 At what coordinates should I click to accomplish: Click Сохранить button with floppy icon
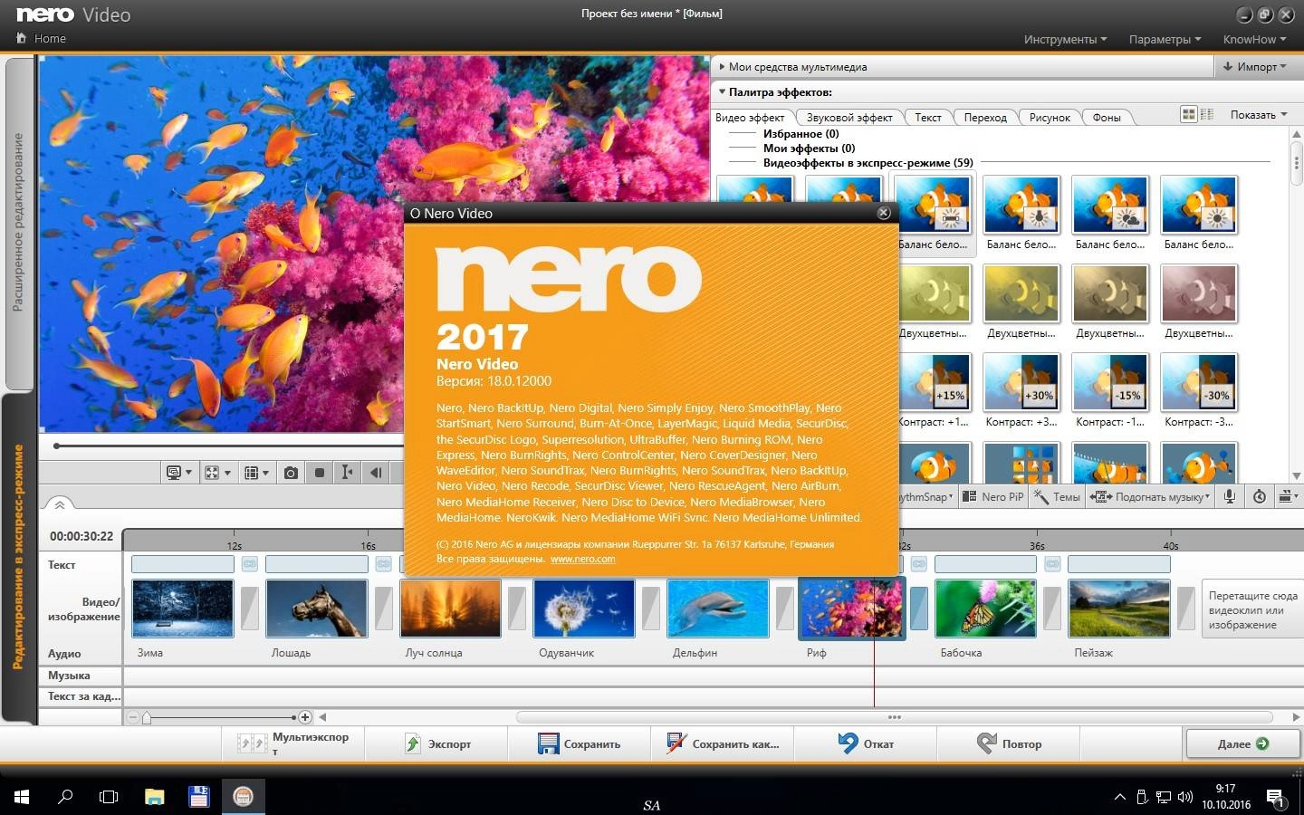tap(579, 743)
